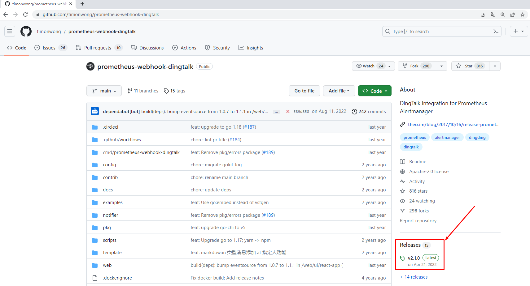Open the main branch selector dropdown
The width and height of the screenshot is (530, 286).
point(104,91)
